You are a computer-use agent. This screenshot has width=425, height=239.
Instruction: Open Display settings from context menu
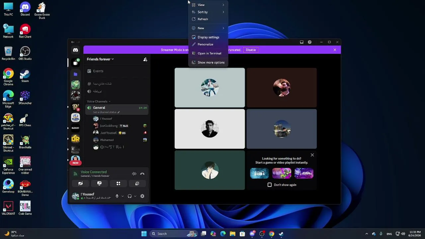pyautogui.click(x=208, y=37)
